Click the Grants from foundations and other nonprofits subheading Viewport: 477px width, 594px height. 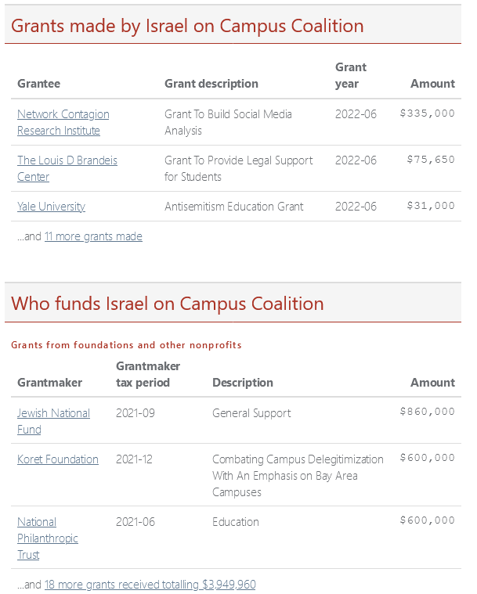[126, 345]
